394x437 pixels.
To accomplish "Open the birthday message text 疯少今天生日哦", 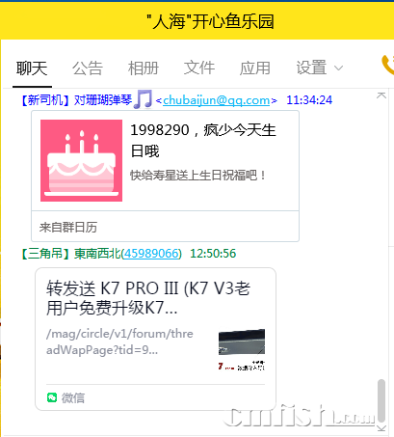I will coord(203,141).
